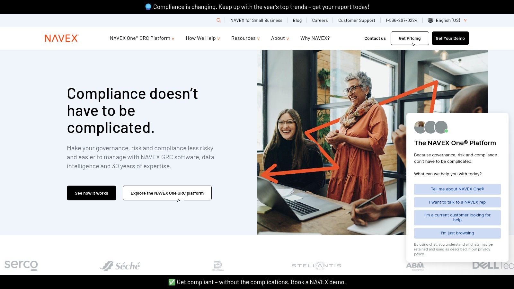The width and height of the screenshot is (514, 289).
Task: Expand the About menu
Action: 280,38
